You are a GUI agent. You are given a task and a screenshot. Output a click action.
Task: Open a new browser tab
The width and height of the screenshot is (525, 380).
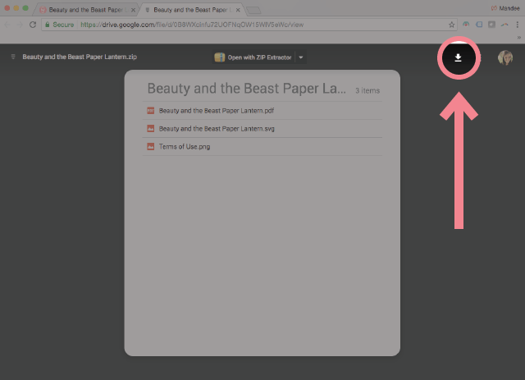[253, 11]
